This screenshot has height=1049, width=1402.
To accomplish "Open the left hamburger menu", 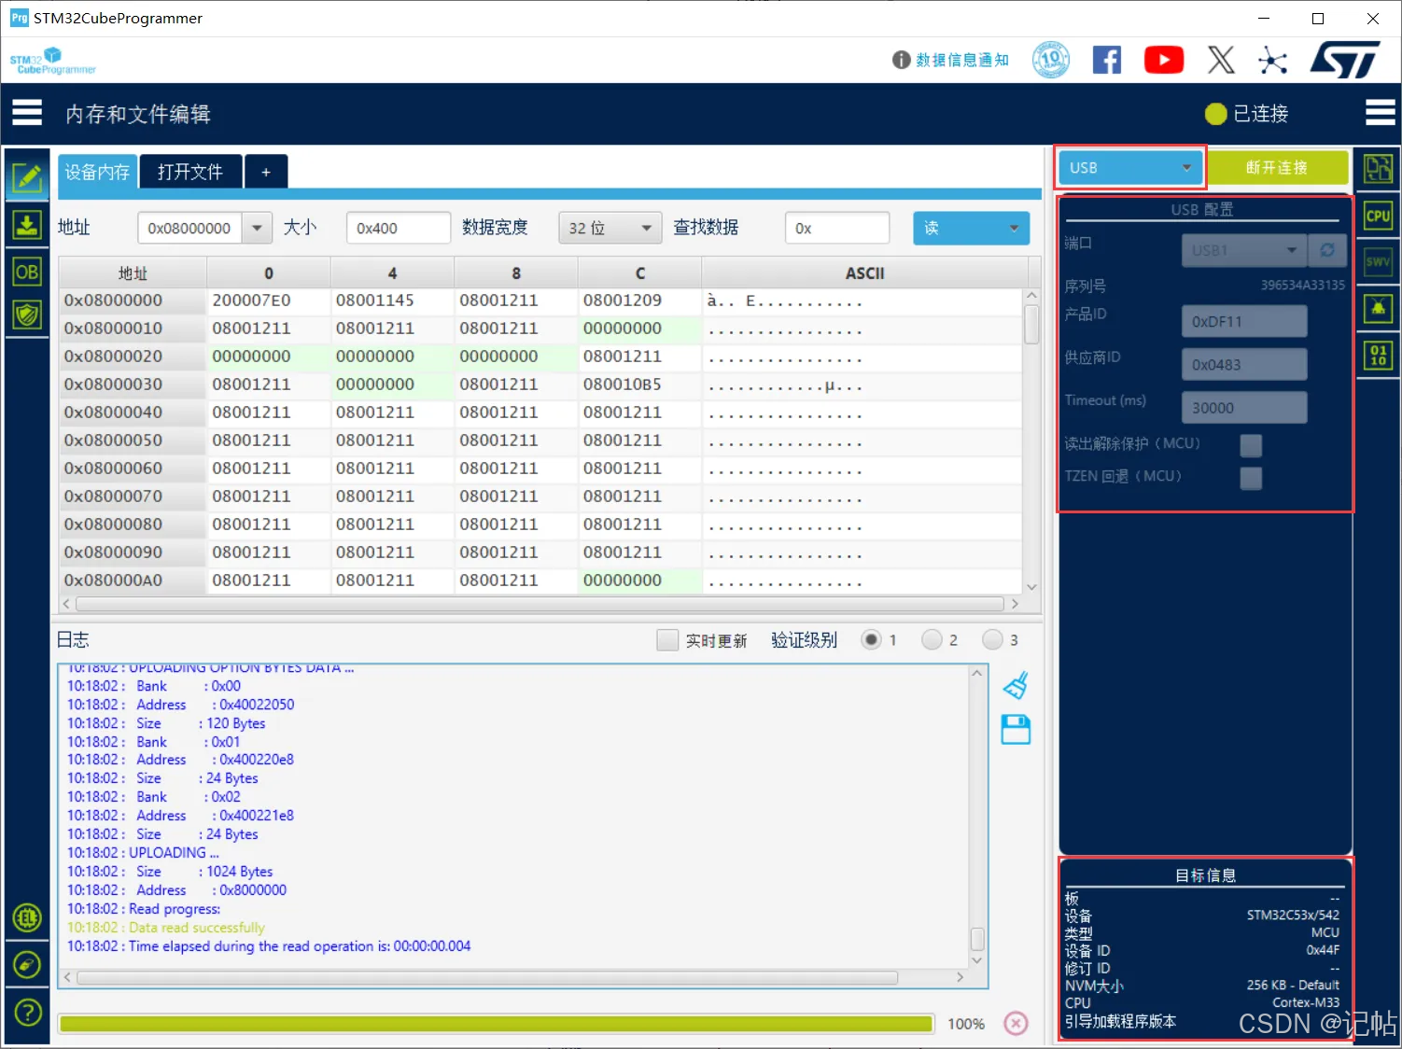I will 27,113.
